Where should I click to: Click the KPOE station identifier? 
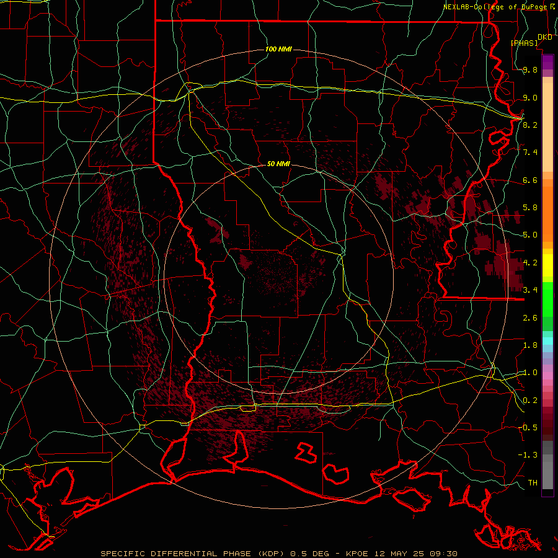(x=357, y=554)
